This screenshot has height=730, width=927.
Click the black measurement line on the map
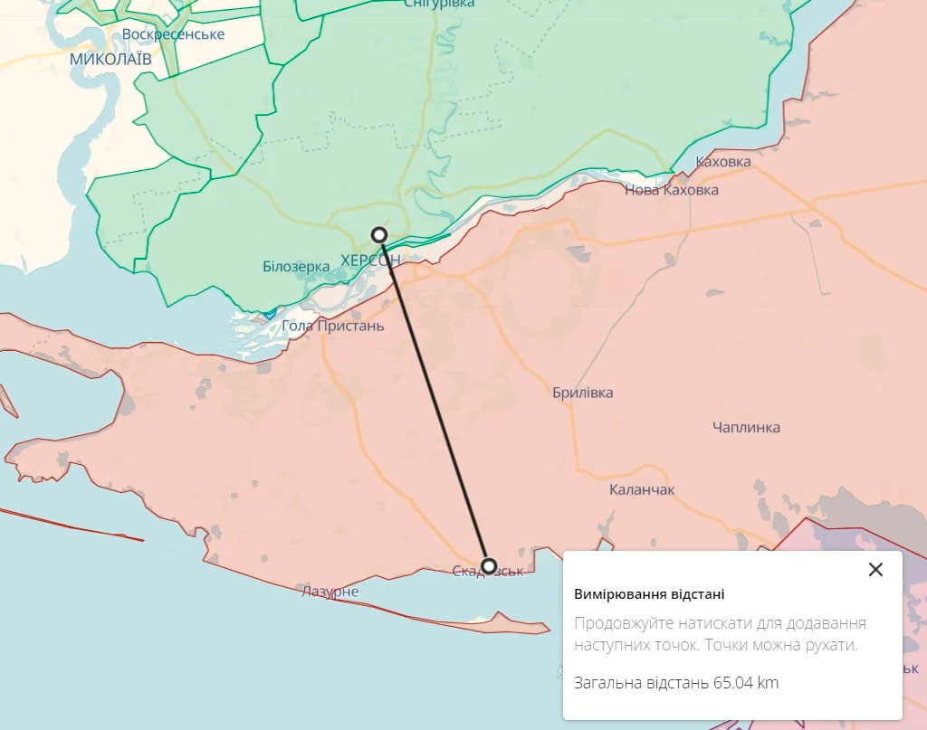point(434,401)
